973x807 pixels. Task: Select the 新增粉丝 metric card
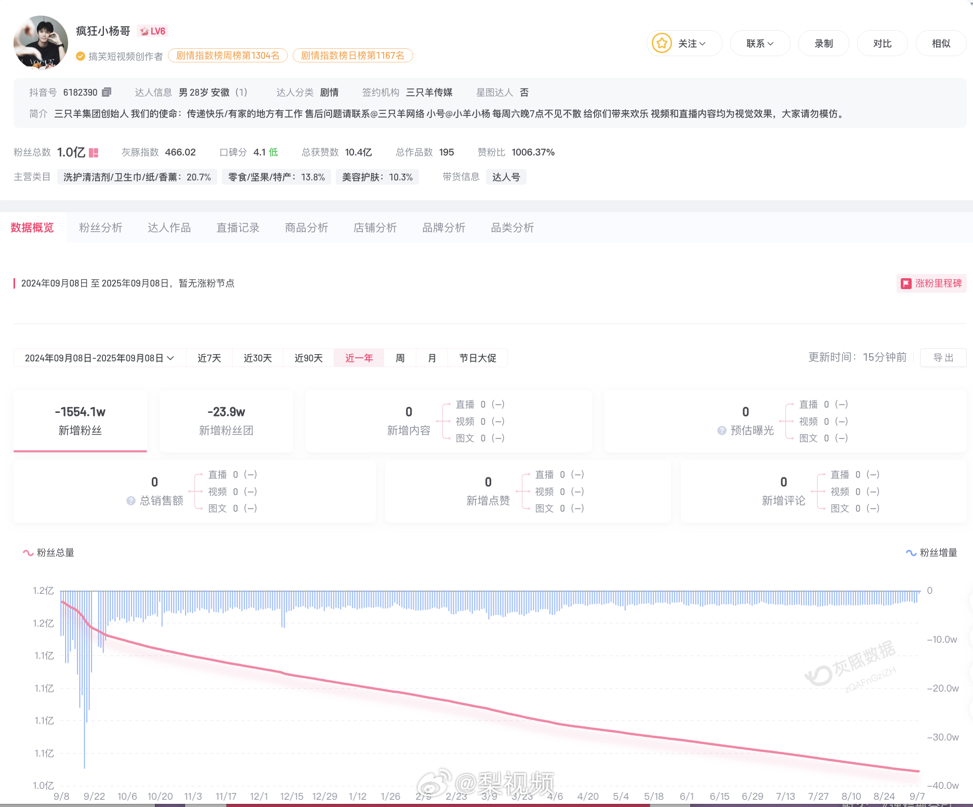pos(80,421)
